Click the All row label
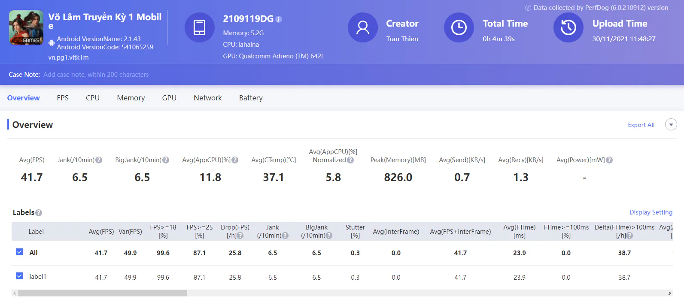This screenshot has height=302, width=684. (x=33, y=253)
